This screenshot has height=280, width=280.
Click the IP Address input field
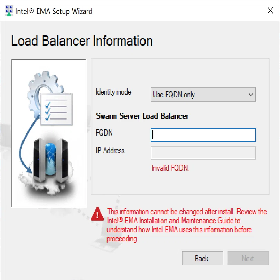[203, 153]
